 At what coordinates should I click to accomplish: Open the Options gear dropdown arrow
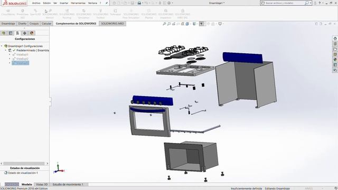pos(173,3)
